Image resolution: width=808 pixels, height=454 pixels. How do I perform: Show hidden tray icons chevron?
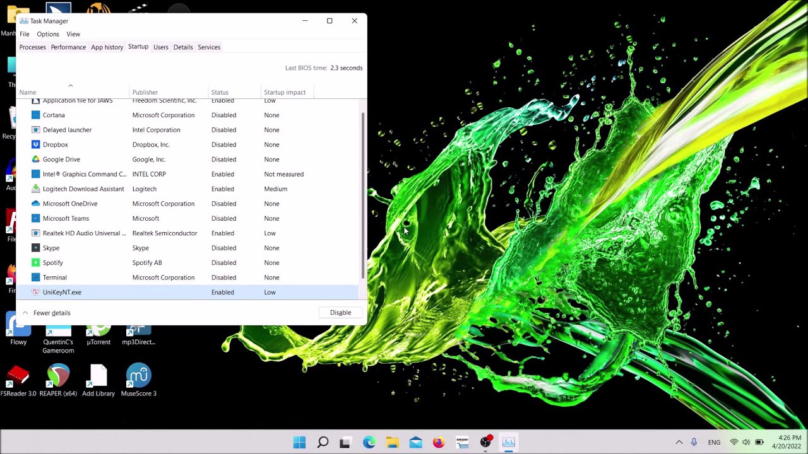pos(679,442)
